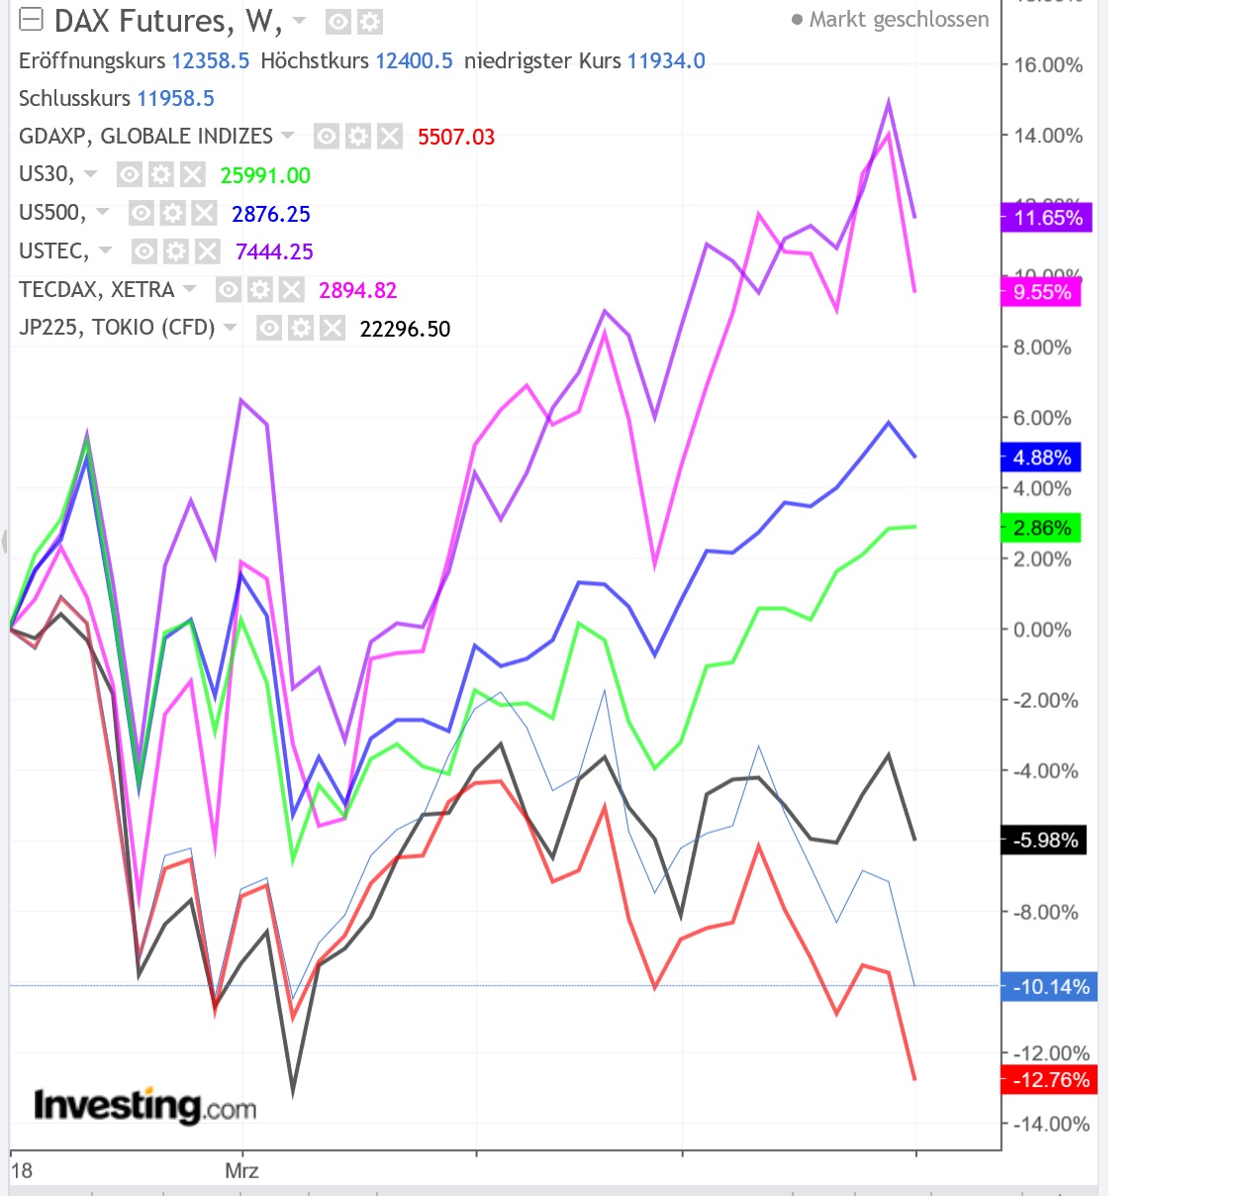Click the purple 11.65% price label

click(1045, 219)
